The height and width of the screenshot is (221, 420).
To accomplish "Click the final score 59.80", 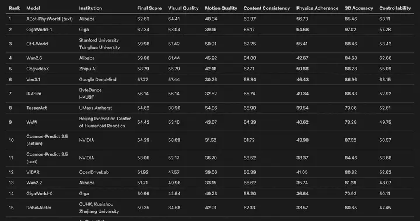I will point(143,58).
